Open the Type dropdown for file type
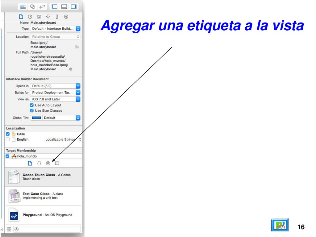316x237 pixels. click(55, 29)
